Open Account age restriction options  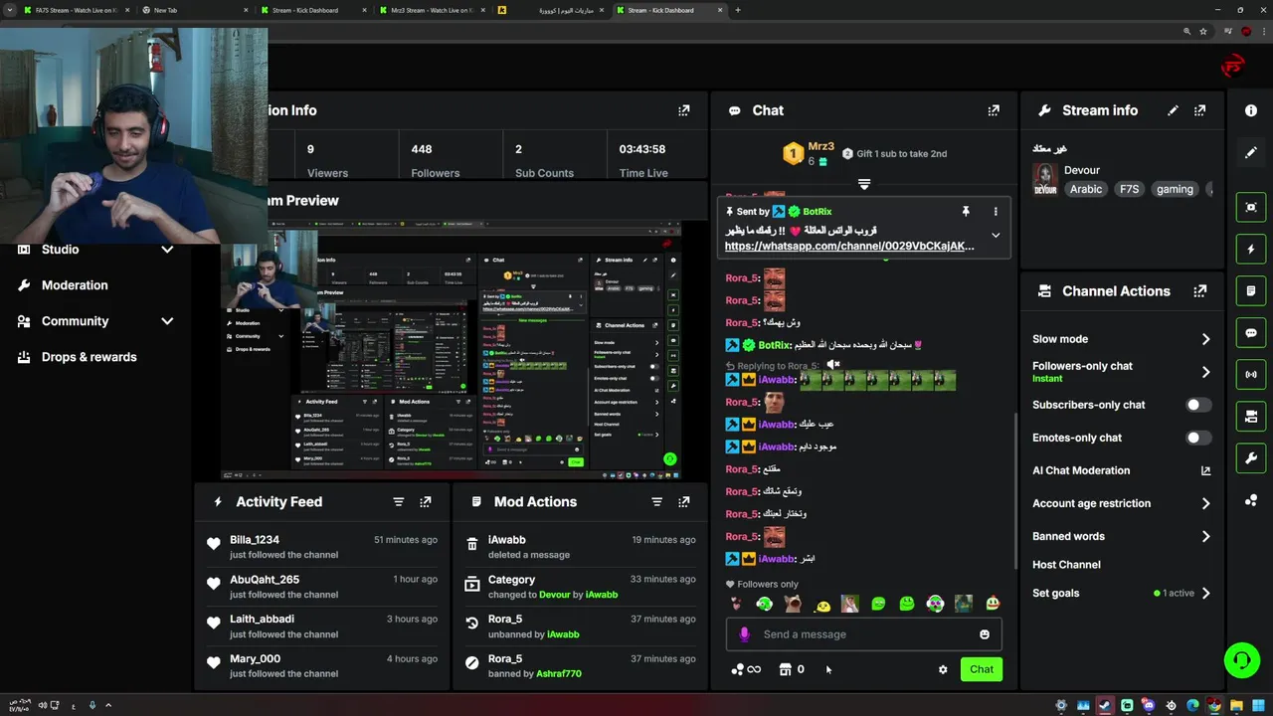click(x=1205, y=503)
